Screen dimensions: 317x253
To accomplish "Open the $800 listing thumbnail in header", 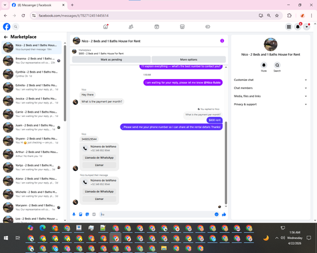I will click(74, 51).
